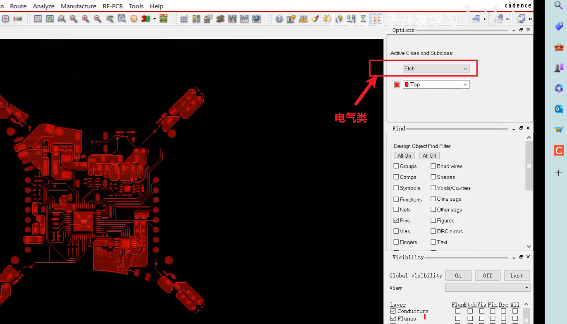The width and height of the screenshot is (567, 324).
Task: Click the browser sidebar search icon
Action: 559,5
